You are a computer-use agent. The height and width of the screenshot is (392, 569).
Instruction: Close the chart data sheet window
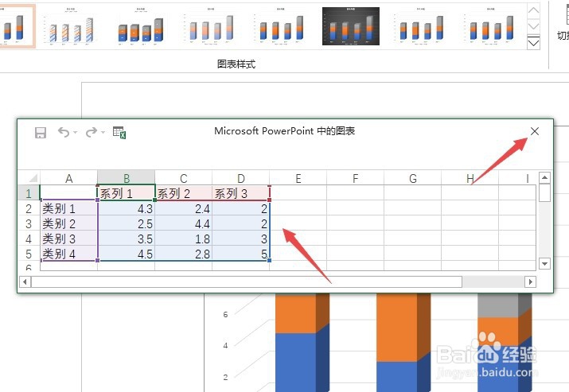pyautogui.click(x=535, y=131)
